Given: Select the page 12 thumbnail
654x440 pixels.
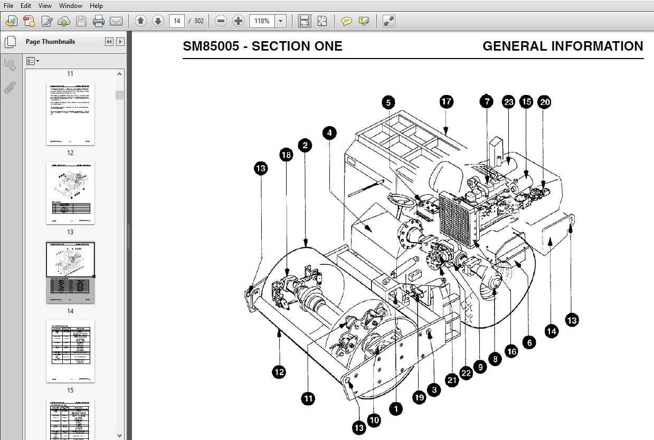Looking at the screenshot, I should (x=70, y=114).
